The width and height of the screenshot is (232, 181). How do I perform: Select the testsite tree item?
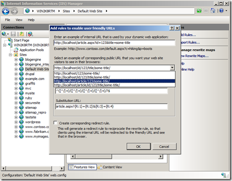pyautogui.click(x=31, y=117)
